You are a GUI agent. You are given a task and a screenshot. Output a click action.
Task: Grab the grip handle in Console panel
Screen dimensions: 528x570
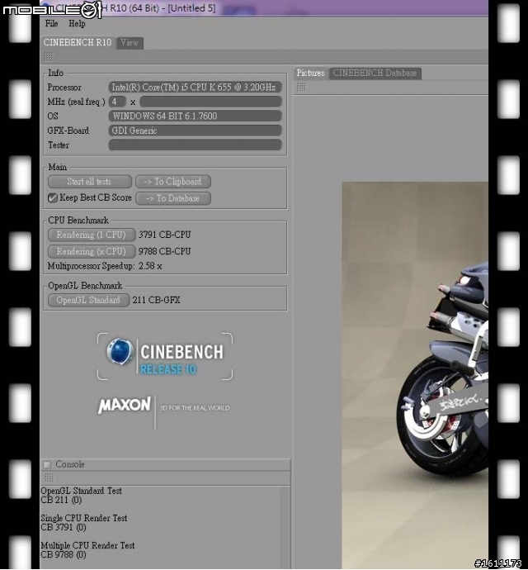49,477
